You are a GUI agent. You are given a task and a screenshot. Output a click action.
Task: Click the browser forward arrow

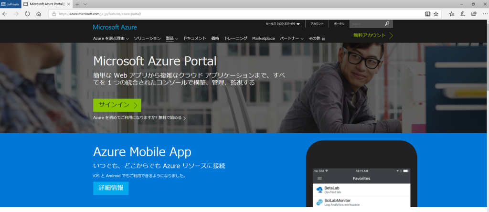[16, 14]
